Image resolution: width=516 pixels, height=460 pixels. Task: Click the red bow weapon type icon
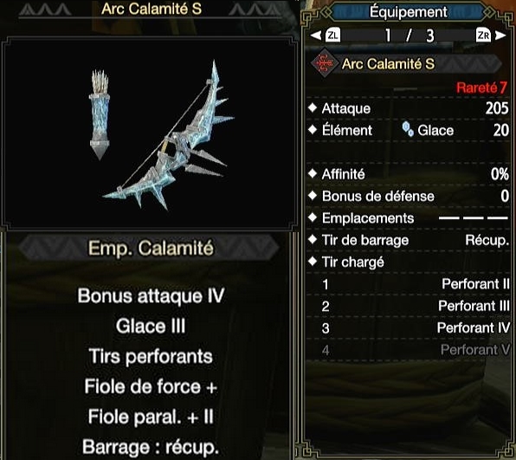point(325,63)
